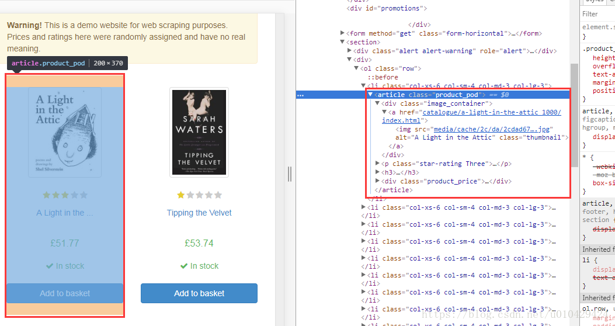Image resolution: width=615 pixels, height=326 pixels.
Task: Open the 'A Light in the ...' title link
Action: pos(65,213)
